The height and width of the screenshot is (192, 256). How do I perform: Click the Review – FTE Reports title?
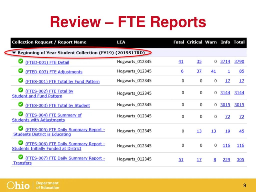pos(128,22)
